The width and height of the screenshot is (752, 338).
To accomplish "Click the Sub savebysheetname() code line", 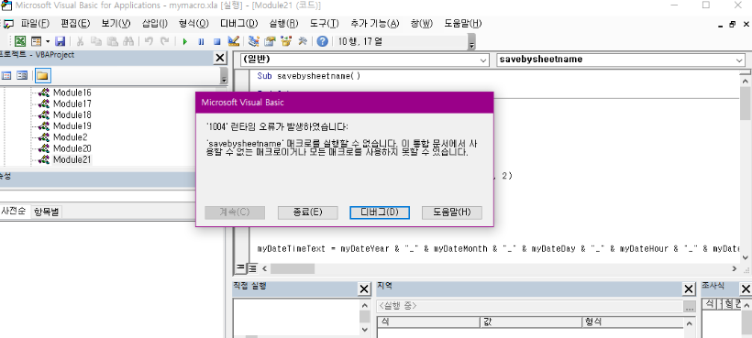I will pos(309,76).
